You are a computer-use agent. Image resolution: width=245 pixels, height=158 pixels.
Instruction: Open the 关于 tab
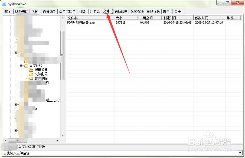coord(178,12)
